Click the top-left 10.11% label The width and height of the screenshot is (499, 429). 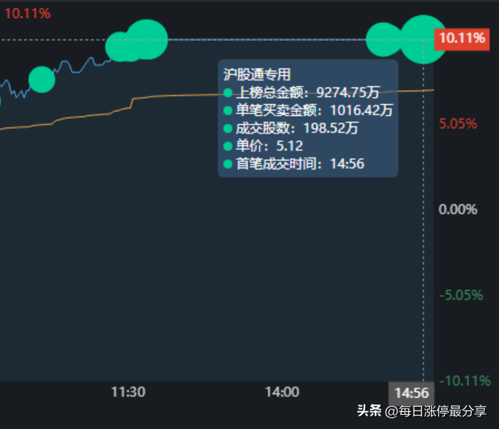(27, 13)
